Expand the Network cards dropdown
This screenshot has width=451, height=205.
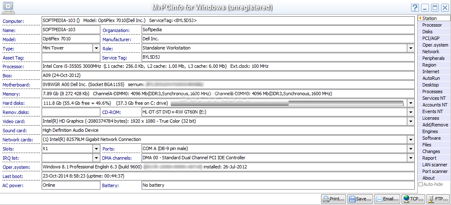pyautogui.click(x=411, y=140)
